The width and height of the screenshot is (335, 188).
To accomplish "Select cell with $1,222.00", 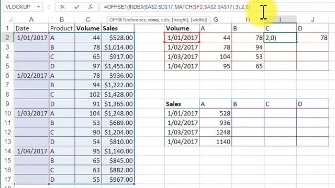I will tap(118, 85).
